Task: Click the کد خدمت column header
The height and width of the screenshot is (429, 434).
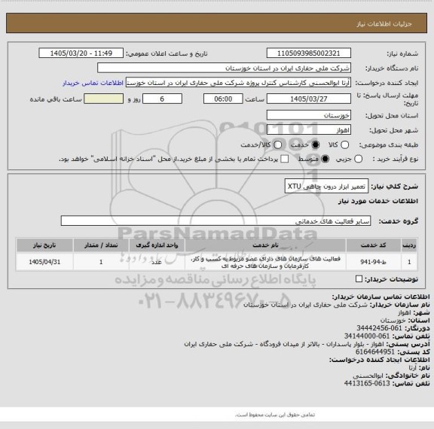Action: click(374, 245)
